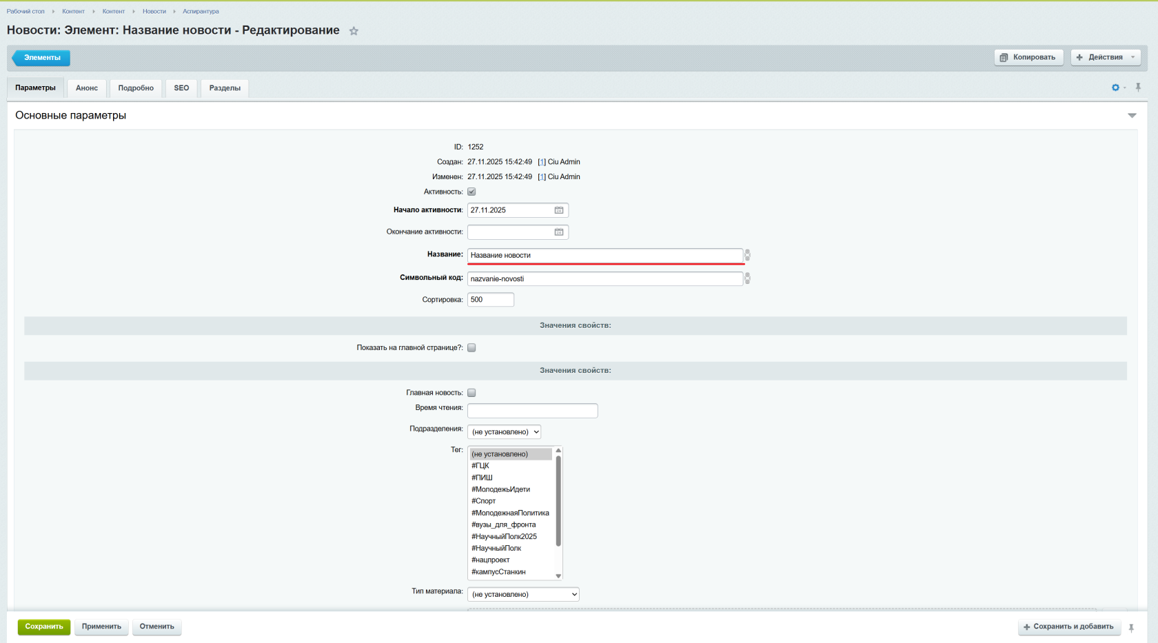Image resolution: width=1158 pixels, height=643 pixels.
Task: Open calendar picker for Начало активности
Action: point(559,210)
